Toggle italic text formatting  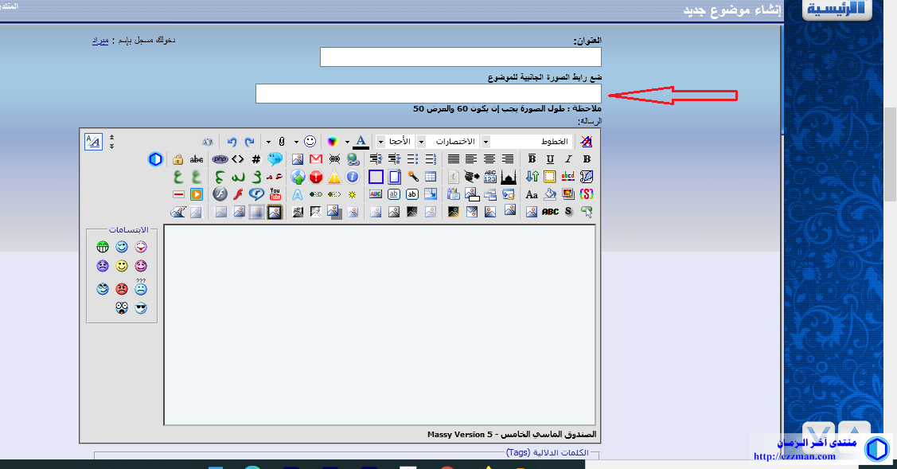pos(568,159)
